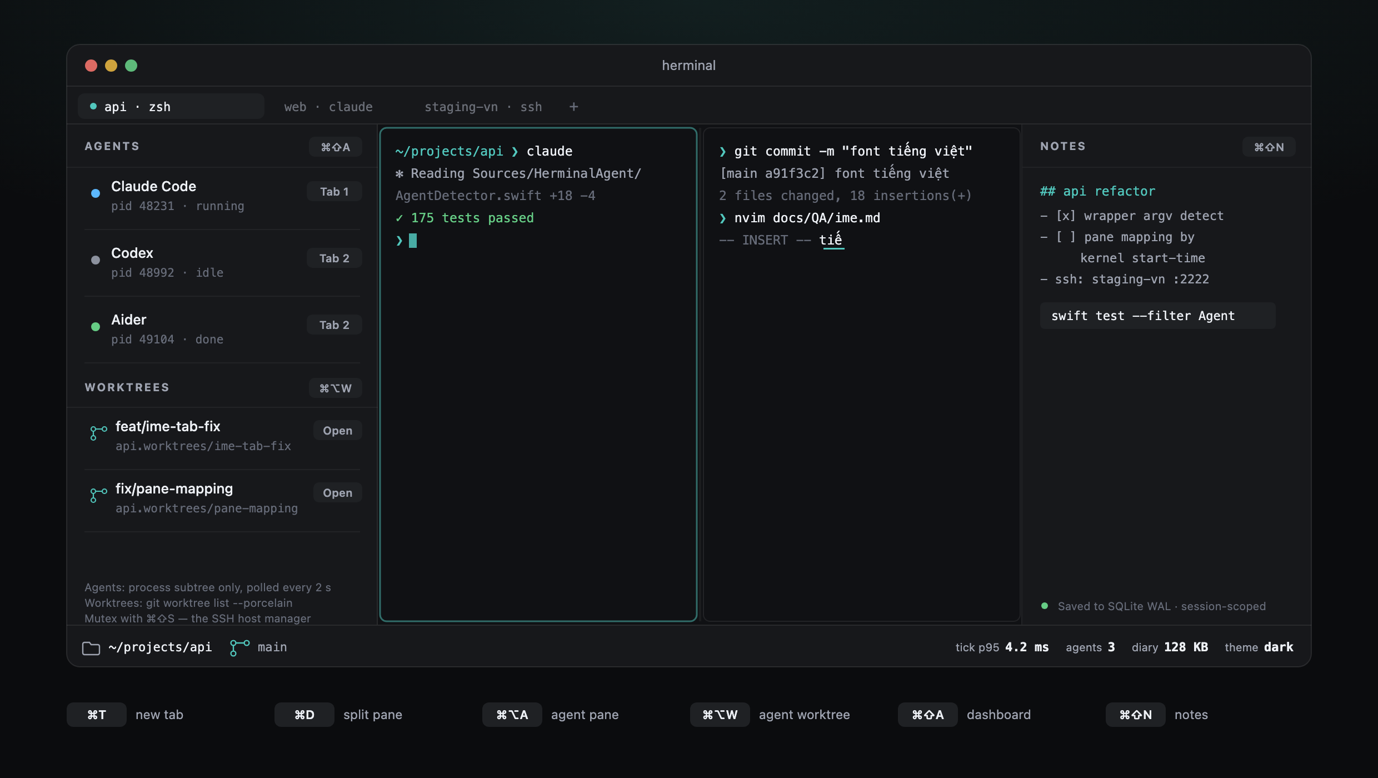This screenshot has height=778, width=1378.
Task: Click the bottom ⌘⇧N notes key
Action: tap(1136, 715)
